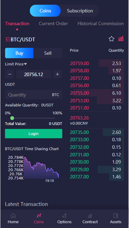Open Options from bottom navigation
The width and height of the screenshot is (129, 228).
(x=64, y=219)
